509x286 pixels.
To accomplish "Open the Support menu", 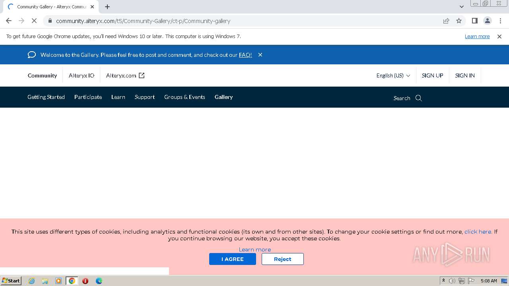I will point(145,97).
